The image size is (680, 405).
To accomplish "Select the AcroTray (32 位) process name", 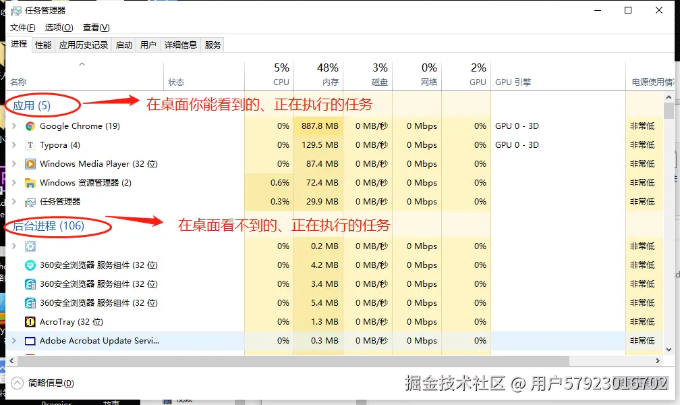I will [71, 322].
